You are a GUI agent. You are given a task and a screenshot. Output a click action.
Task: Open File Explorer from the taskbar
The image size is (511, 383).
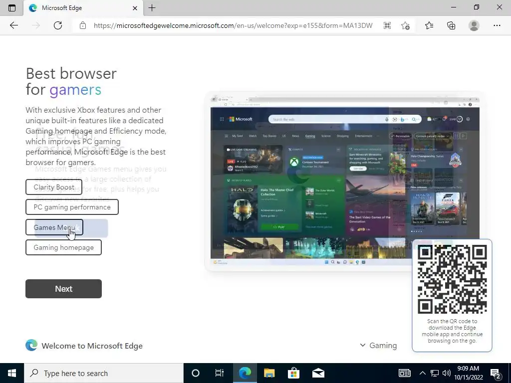click(x=269, y=373)
